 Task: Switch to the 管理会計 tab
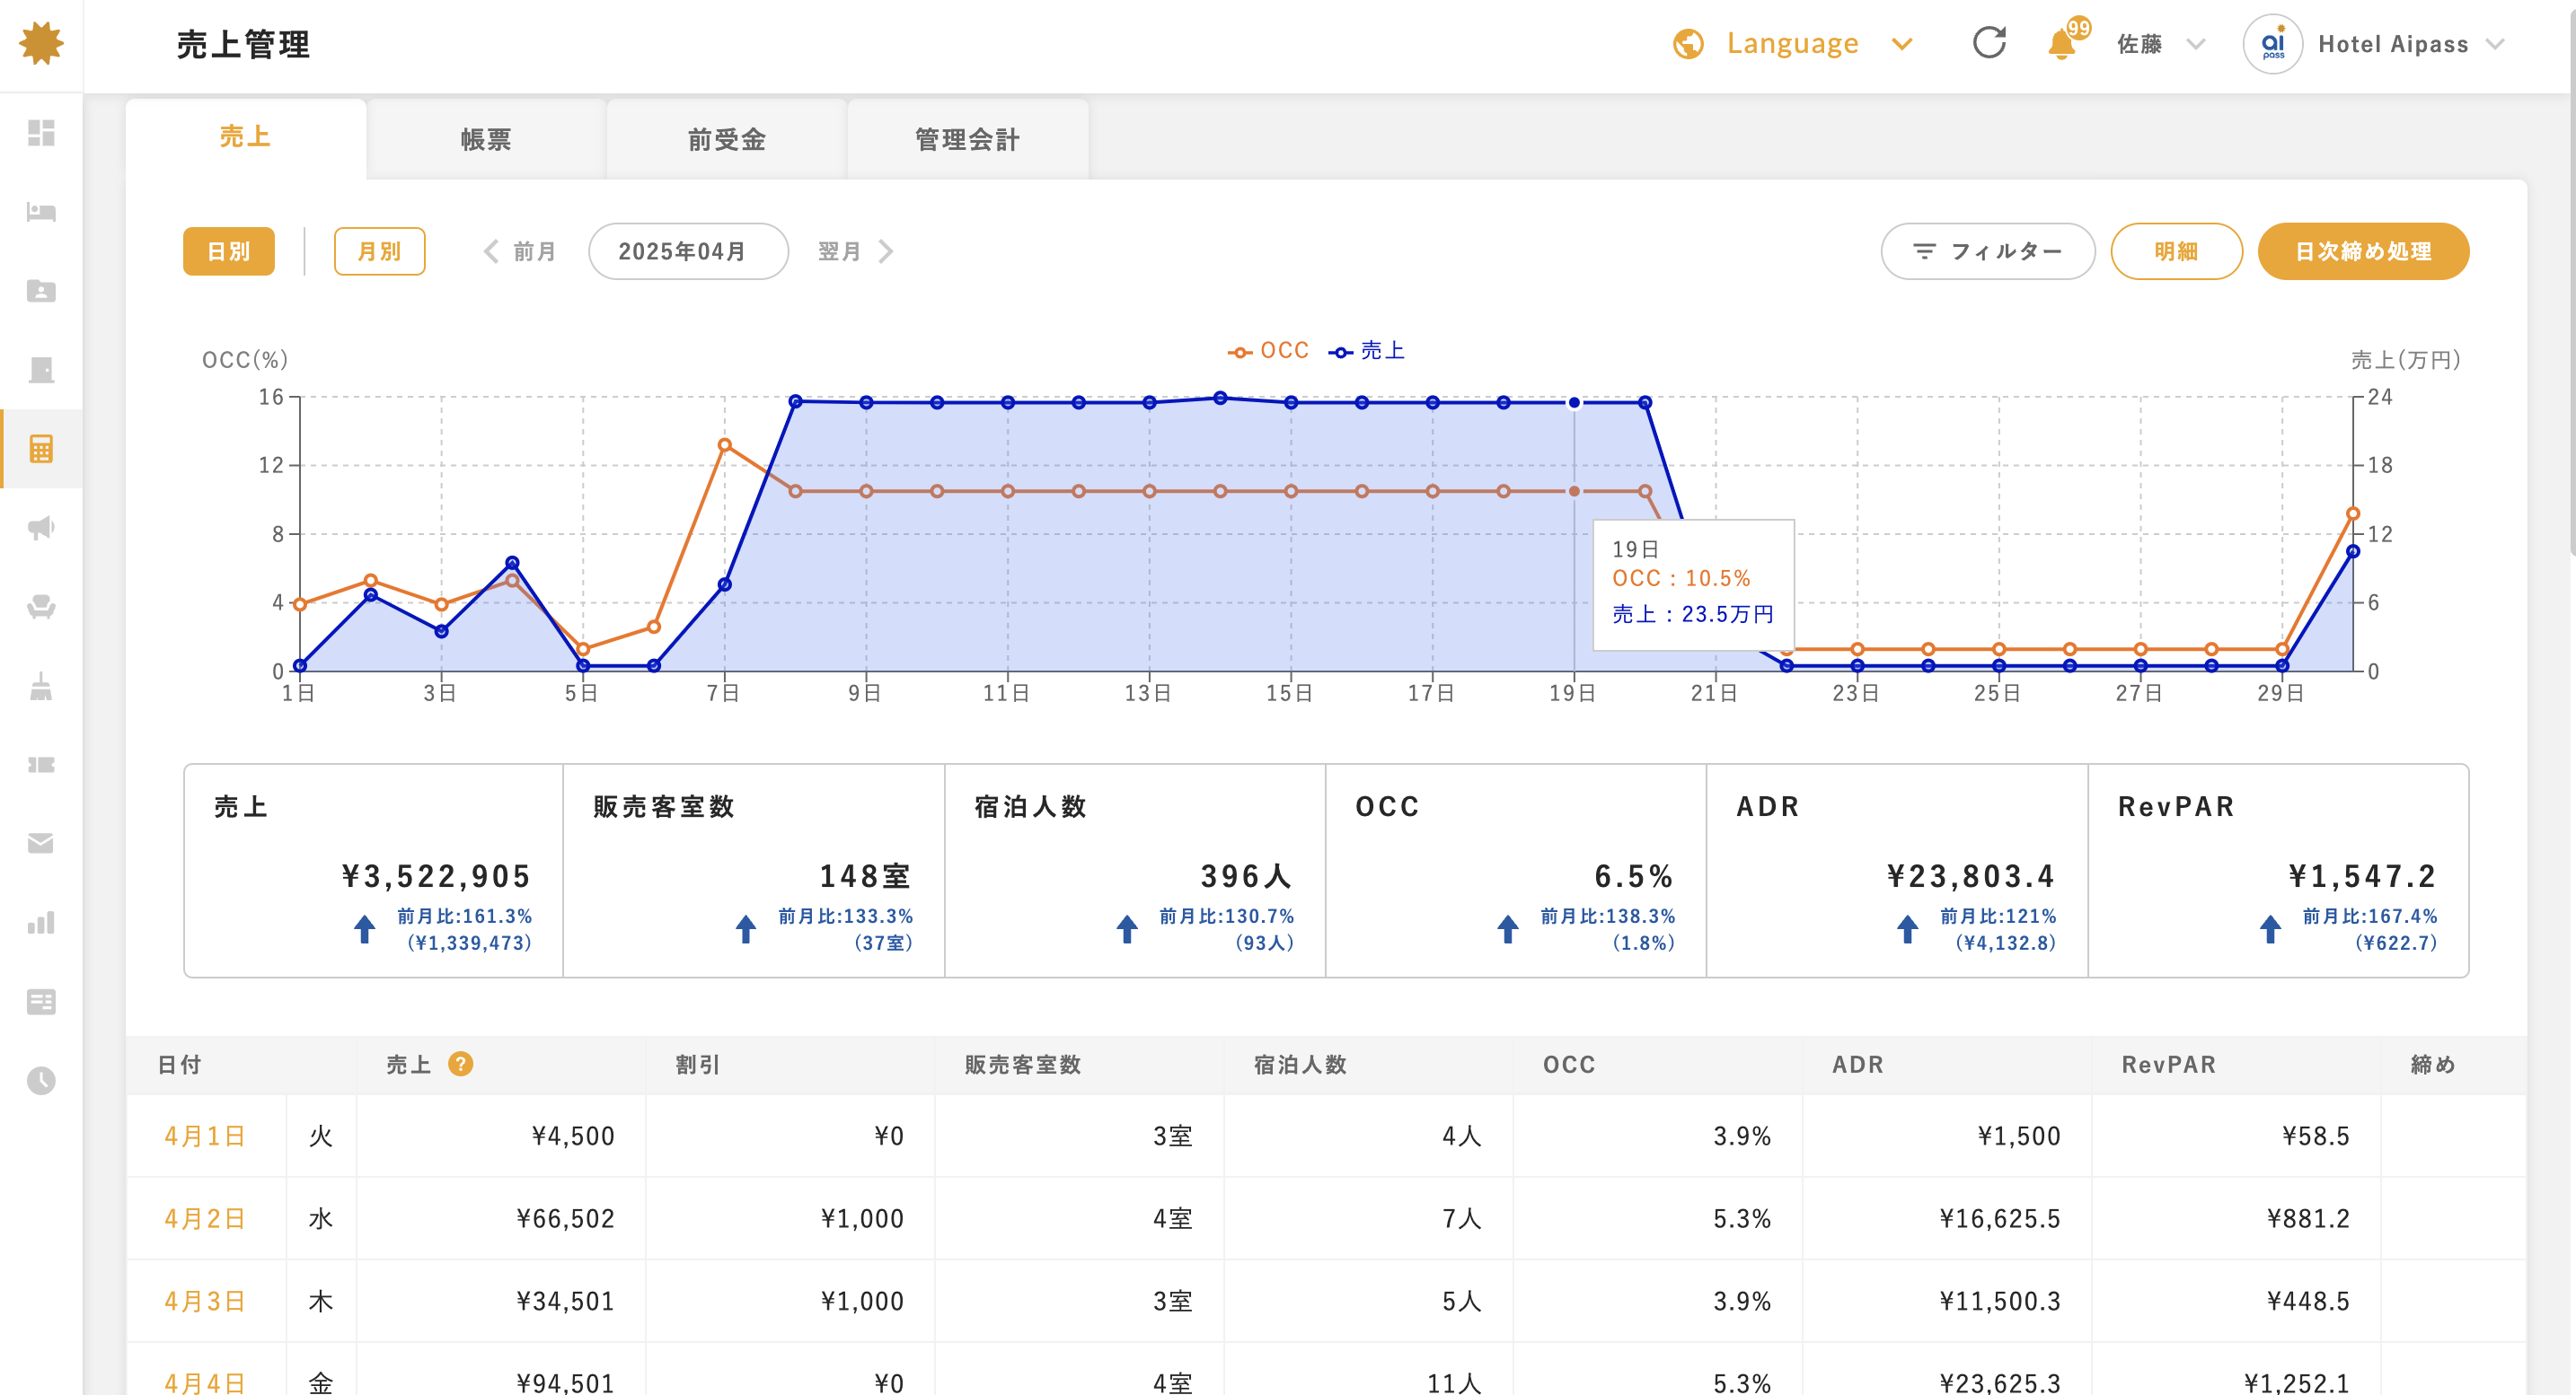point(968,140)
